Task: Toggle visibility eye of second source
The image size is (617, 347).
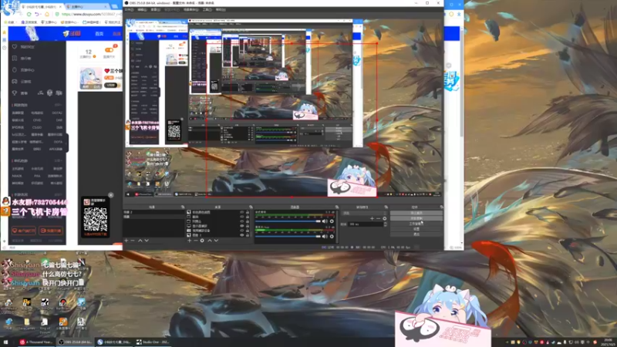Action: click(242, 217)
